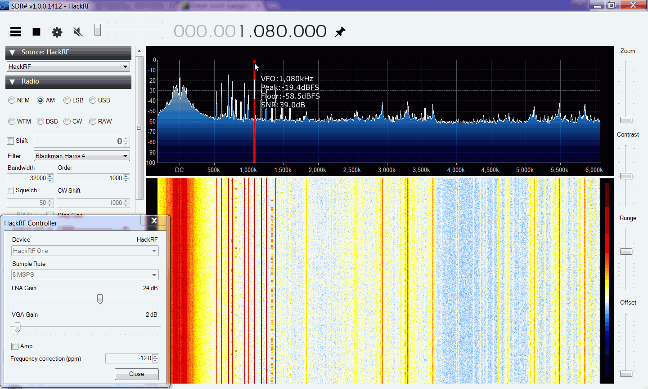Select WFM demodulation mode
The height and width of the screenshot is (389, 648).
click(12, 121)
